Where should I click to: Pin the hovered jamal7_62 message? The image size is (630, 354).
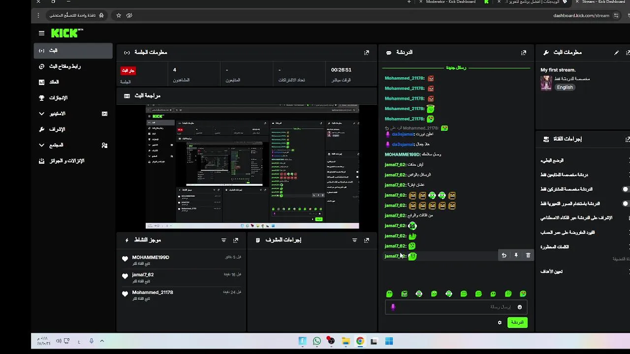pos(516,256)
